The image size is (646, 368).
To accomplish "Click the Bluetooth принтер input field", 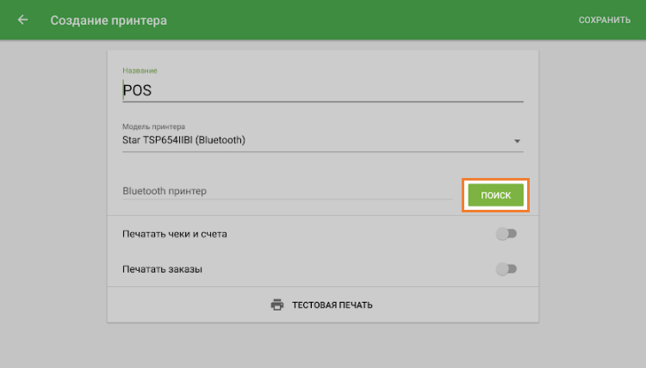I will (287, 191).
